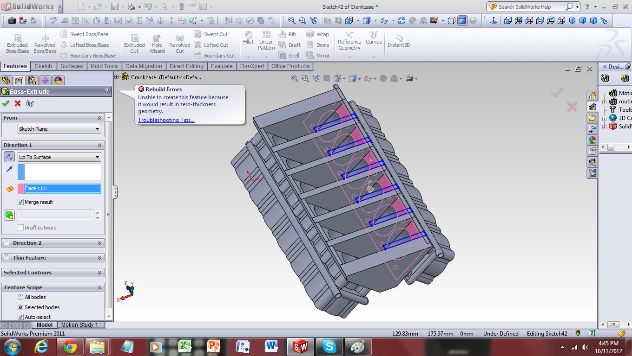Confirm with the faded green checkmark in viewport
The image size is (632, 356).
(x=557, y=93)
